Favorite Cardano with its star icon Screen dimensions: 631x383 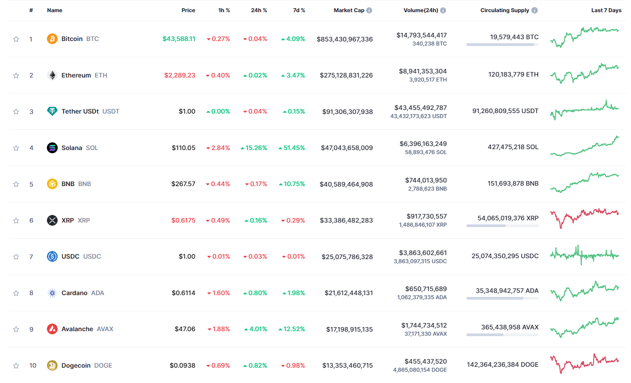(x=16, y=293)
